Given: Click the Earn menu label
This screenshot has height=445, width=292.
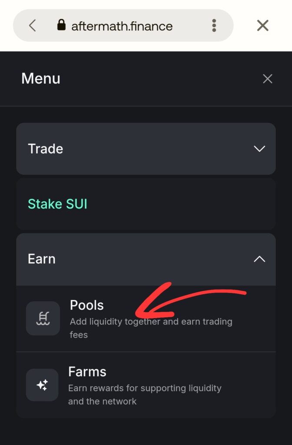Looking at the screenshot, I should (42, 259).
